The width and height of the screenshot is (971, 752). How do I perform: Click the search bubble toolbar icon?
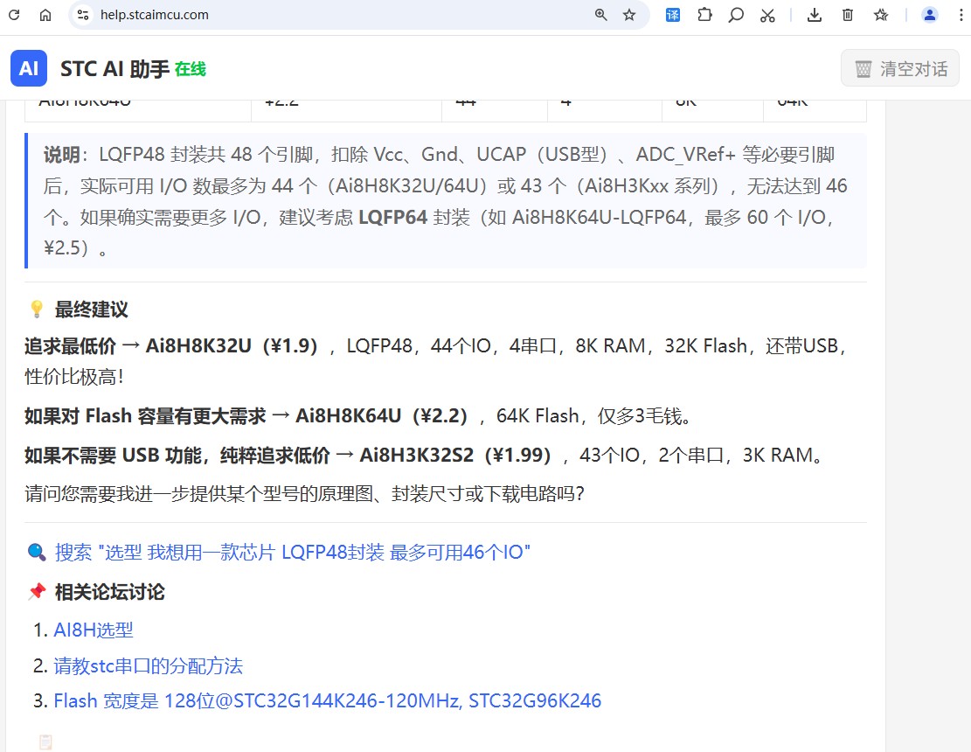point(736,15)
